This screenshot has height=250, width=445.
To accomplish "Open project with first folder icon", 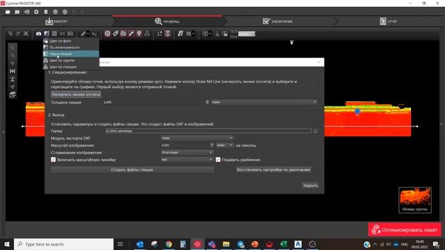I will tap(8, 12).
